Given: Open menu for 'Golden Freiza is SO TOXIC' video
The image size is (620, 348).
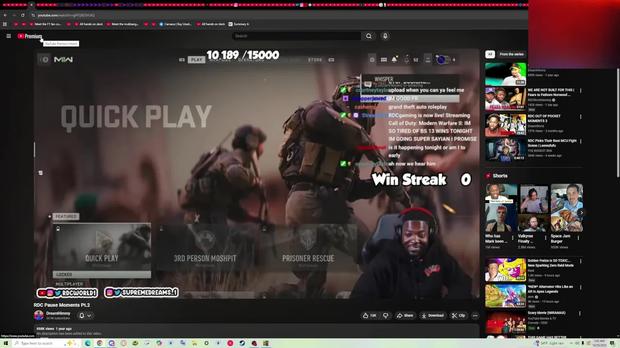Looking at the screenshot, I should point(580,261).
